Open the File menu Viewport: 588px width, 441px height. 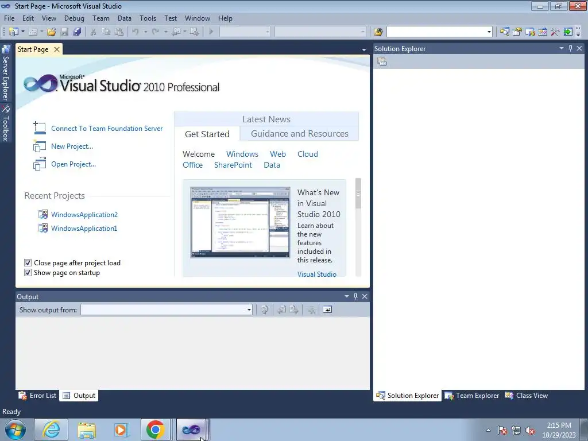click(9, 18)
